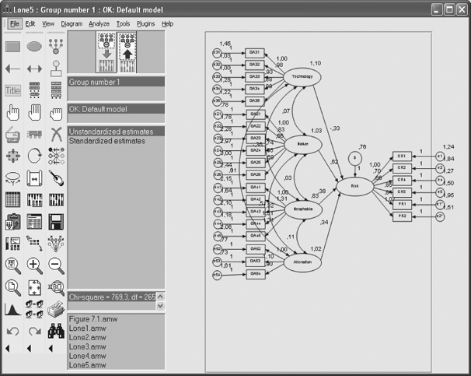The height and width of the screenshot is (376, 471).
Task: Click the Technology latent variable ellipse
Action: tap(302, 77)
